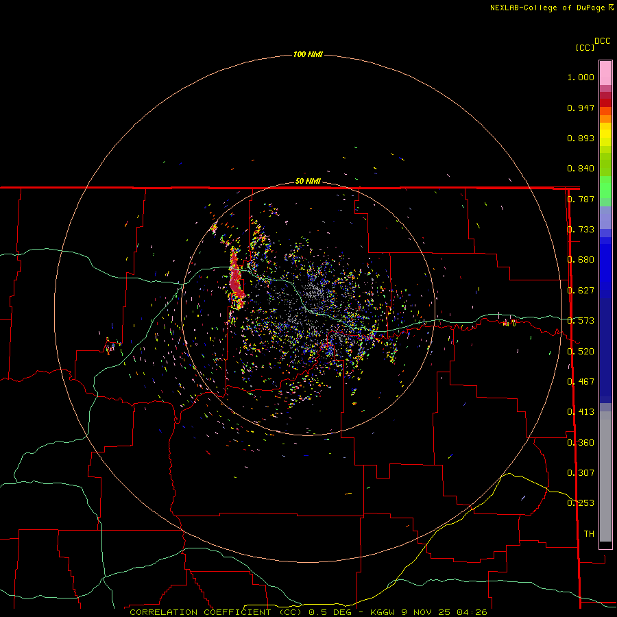The height and width of the screenshot is (617, 617).
Task: Click the 0.840 legend value
Action: 581,169
